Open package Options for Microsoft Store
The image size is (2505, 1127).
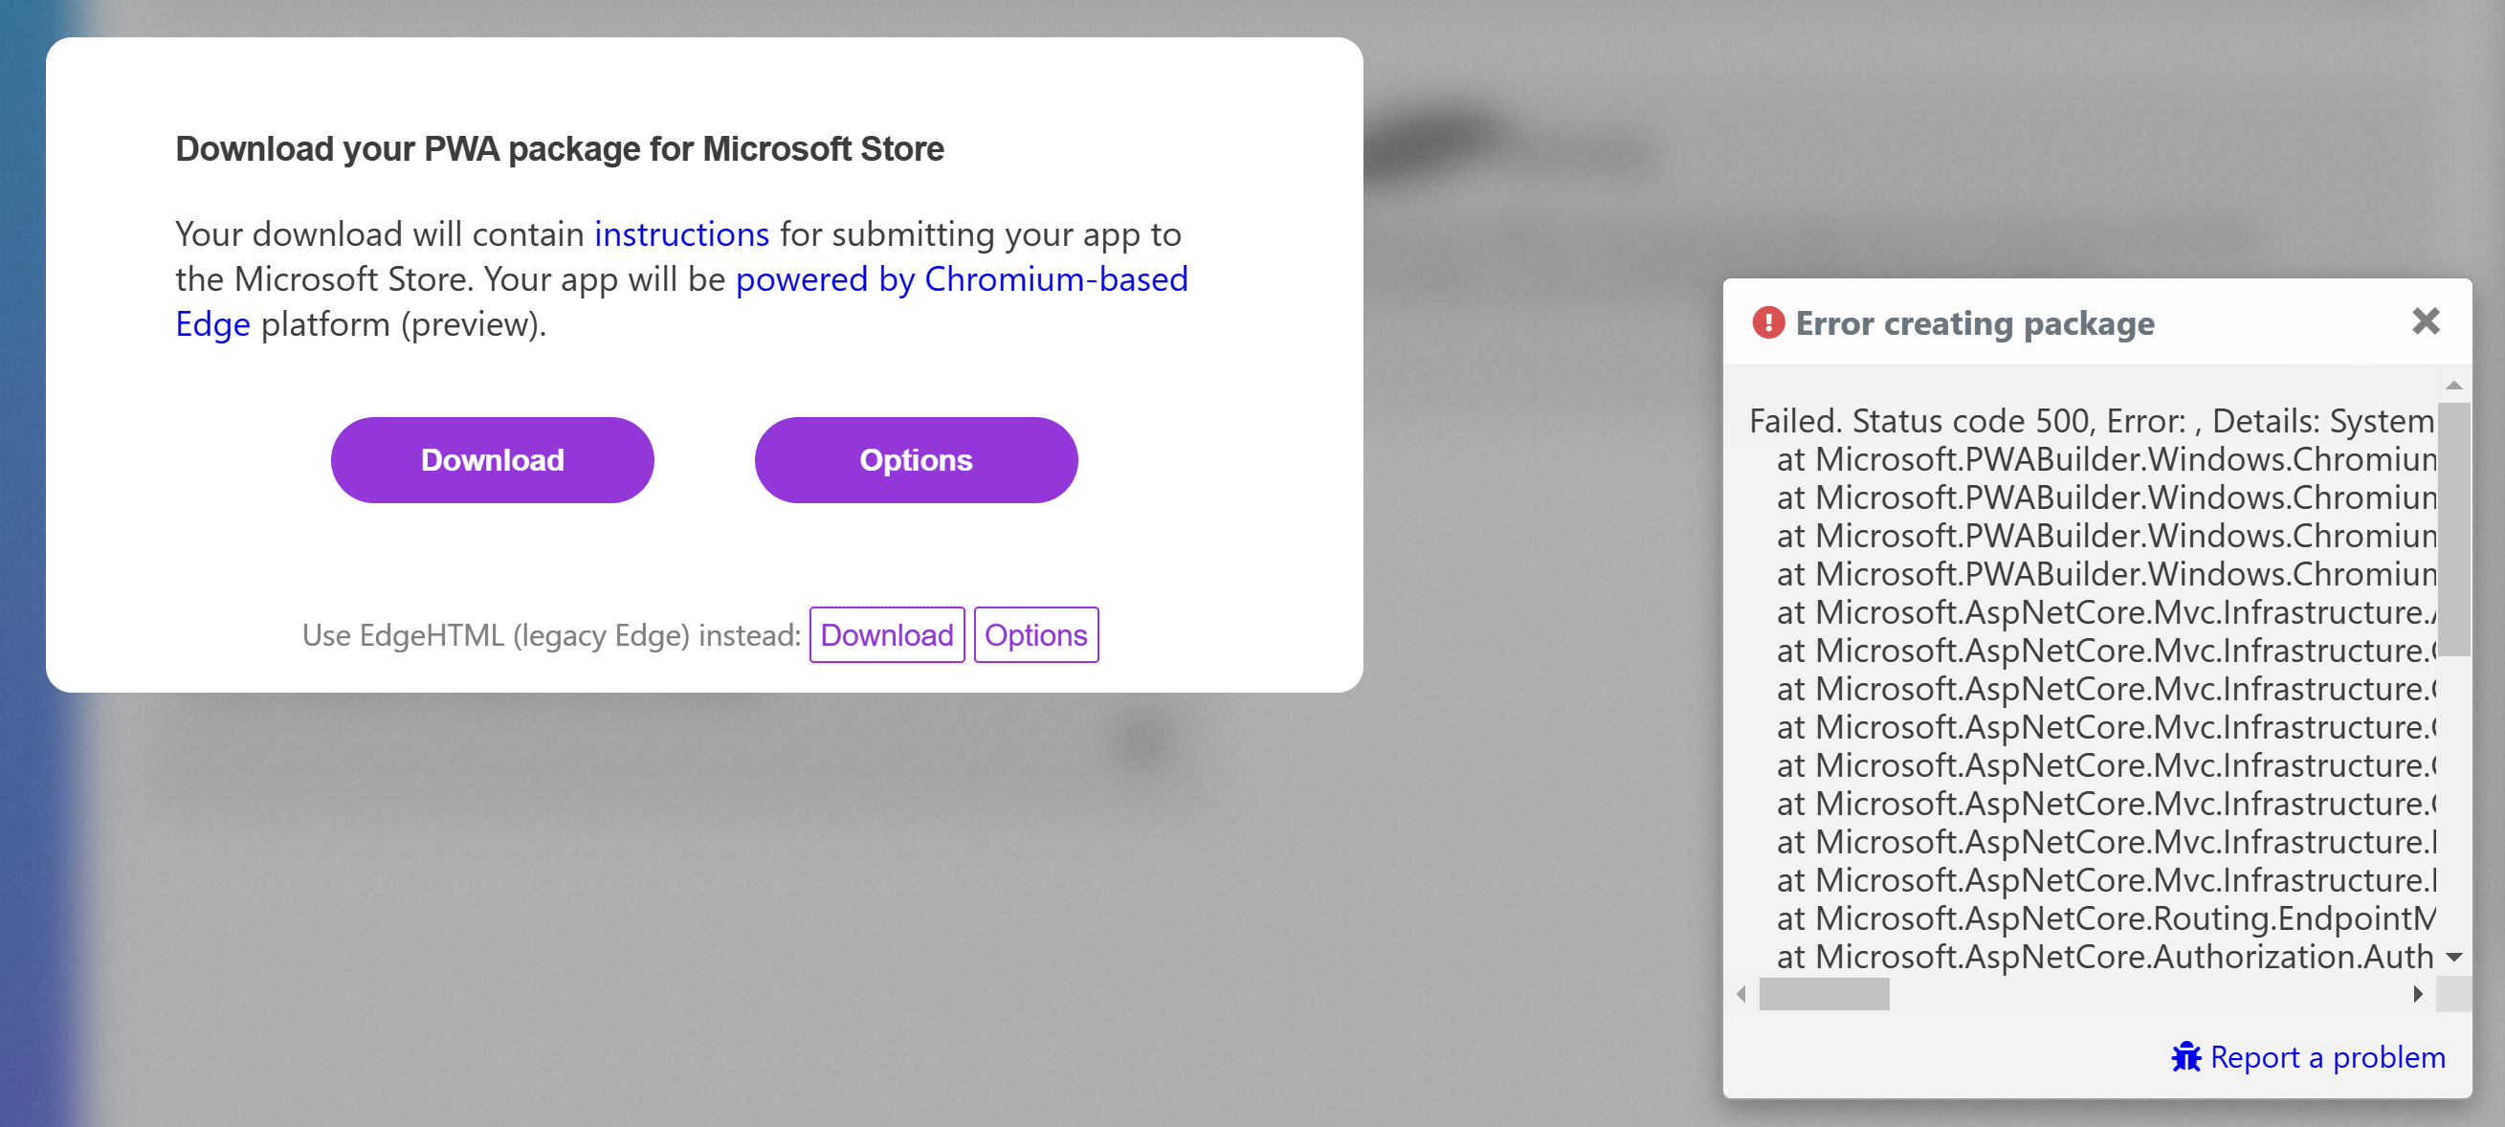(915, 459)
